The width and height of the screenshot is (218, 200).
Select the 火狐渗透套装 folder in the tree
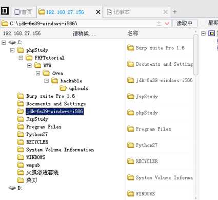coord(38,172)
